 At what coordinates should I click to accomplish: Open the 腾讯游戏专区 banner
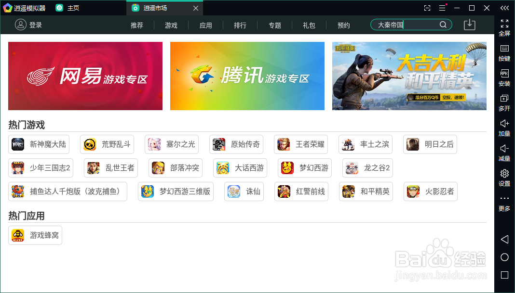[x=247, y=76]
